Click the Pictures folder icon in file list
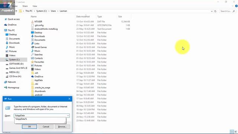Screen dimensions: 238x134 (x=32, y=66)
